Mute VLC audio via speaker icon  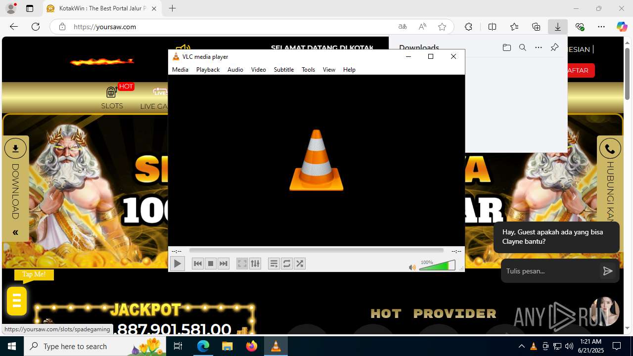pyautogui.click(x=412, y=267)
